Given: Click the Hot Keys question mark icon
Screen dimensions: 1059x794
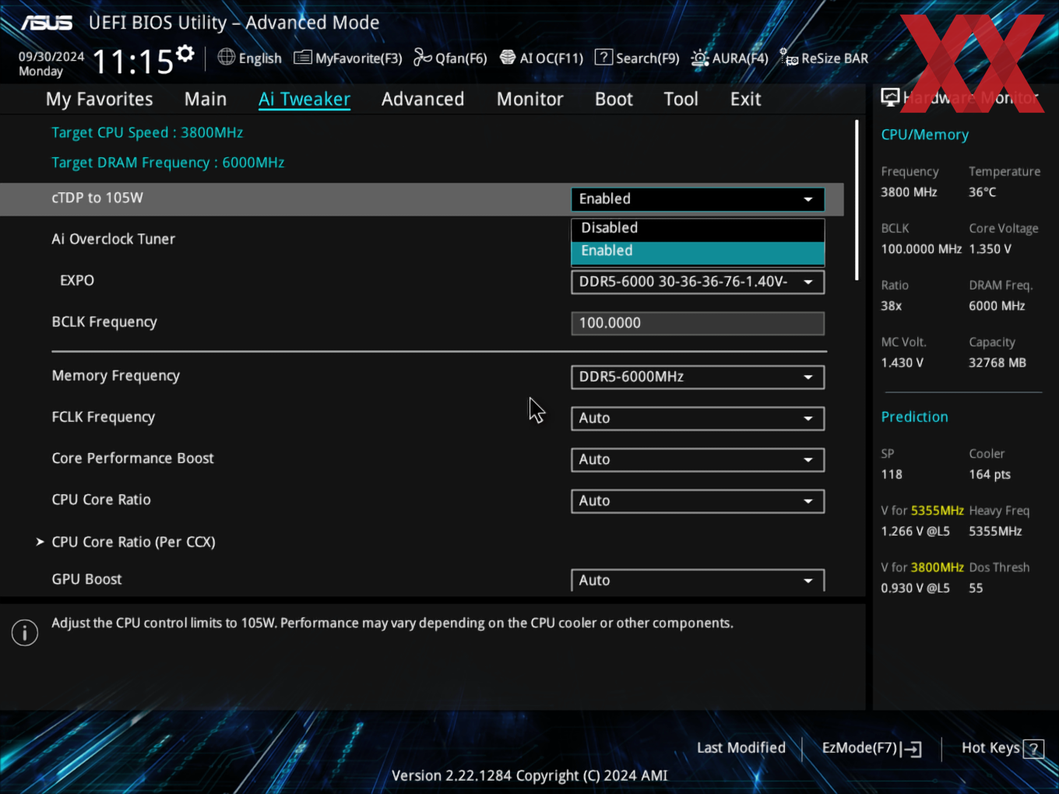Looking at the screenshot, I should pyautogui.click(x=1033, y=749).
